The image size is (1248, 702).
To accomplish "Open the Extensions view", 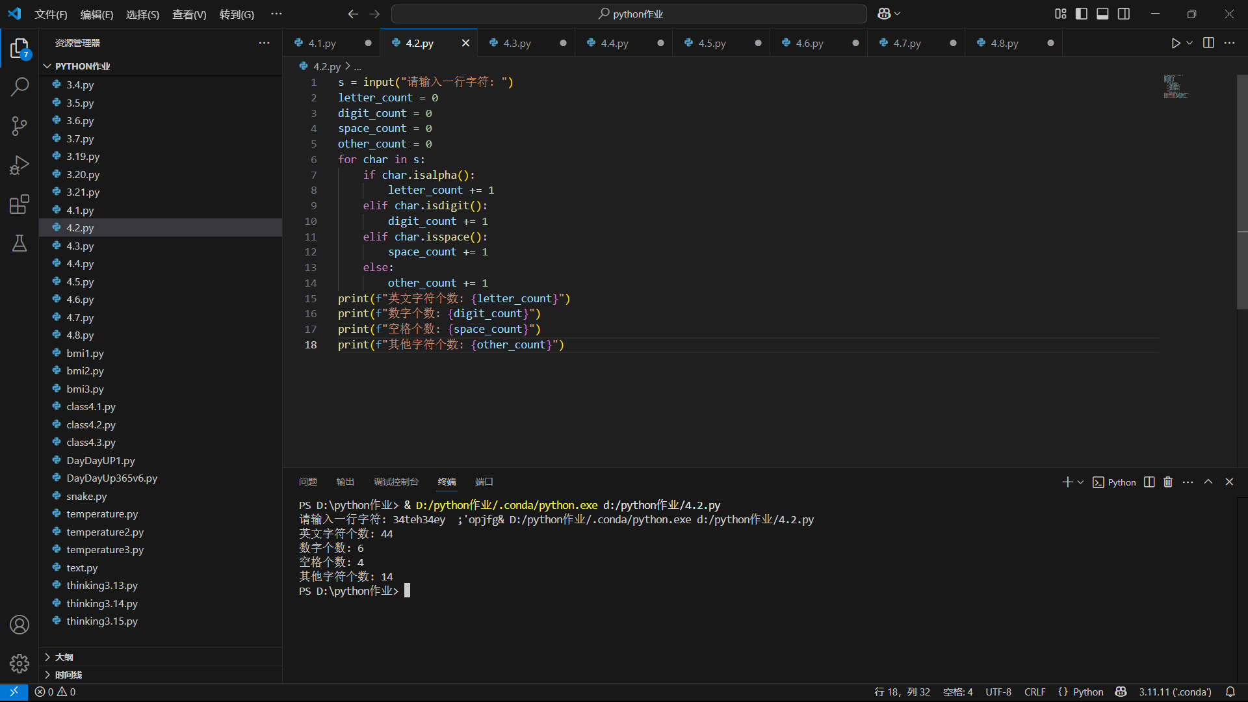I will (19, 204).
